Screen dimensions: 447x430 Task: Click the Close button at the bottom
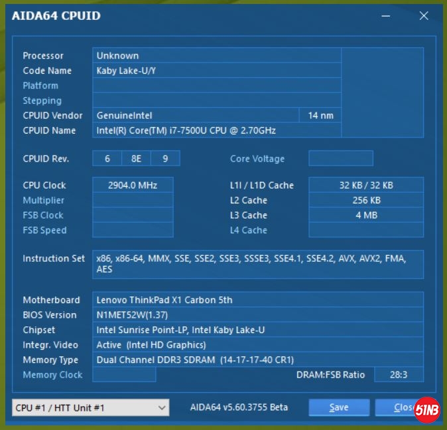(398, 407)
